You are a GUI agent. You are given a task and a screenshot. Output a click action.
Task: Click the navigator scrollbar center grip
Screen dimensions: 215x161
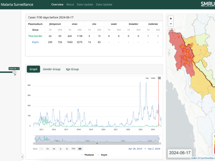point(97,143)
